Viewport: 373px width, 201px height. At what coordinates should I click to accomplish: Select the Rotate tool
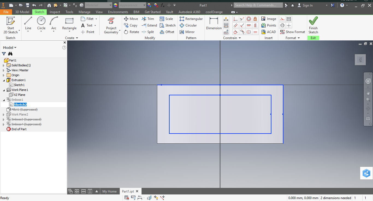(132, 32)
